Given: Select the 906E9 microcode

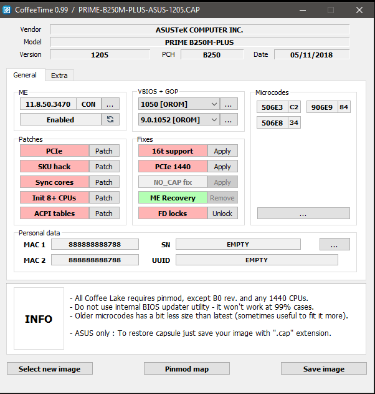Looking at the screenshot, I should (x=322, y=107).
